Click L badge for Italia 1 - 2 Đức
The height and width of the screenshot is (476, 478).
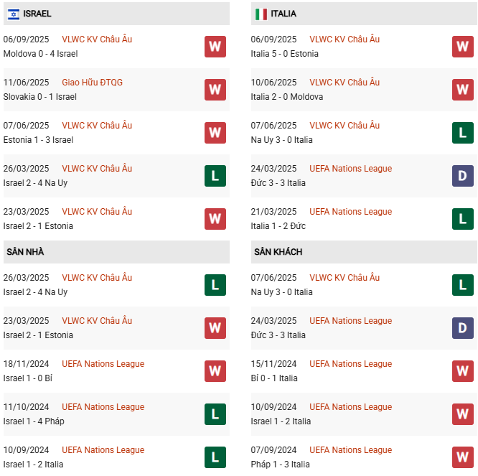[x=463, y=219]
